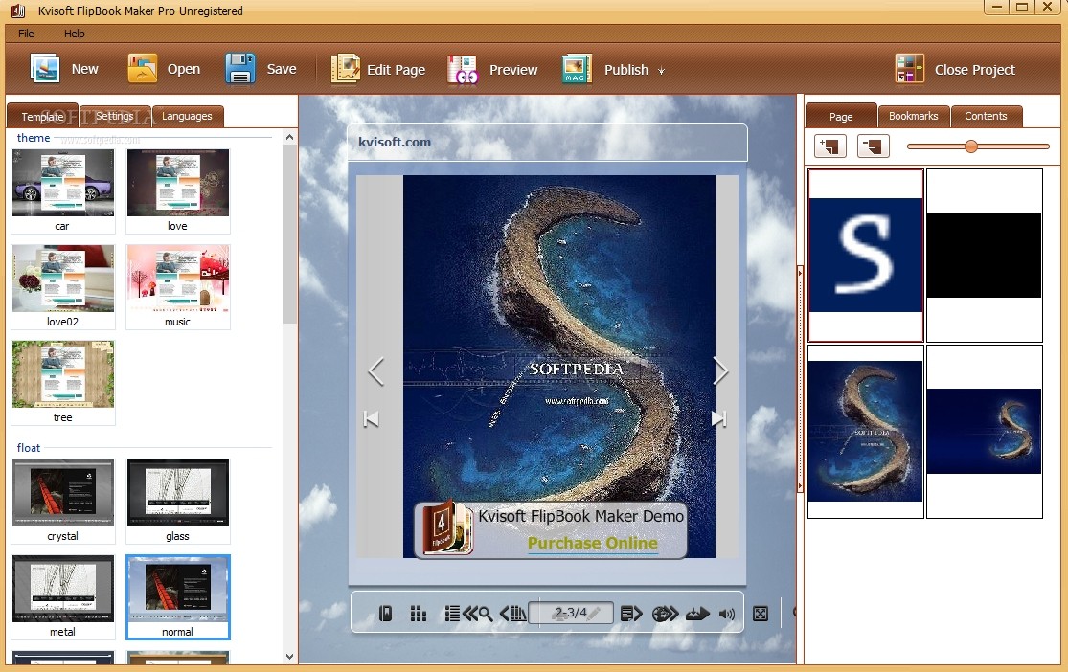
Task: Show thumbnails grid in flipbook toolbar
Action: point(419,614)
